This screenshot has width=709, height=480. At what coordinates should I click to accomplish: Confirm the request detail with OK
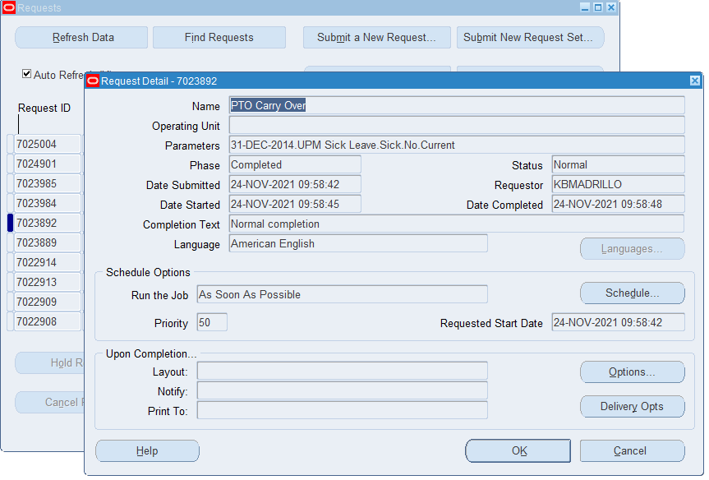tap(518, 450)
